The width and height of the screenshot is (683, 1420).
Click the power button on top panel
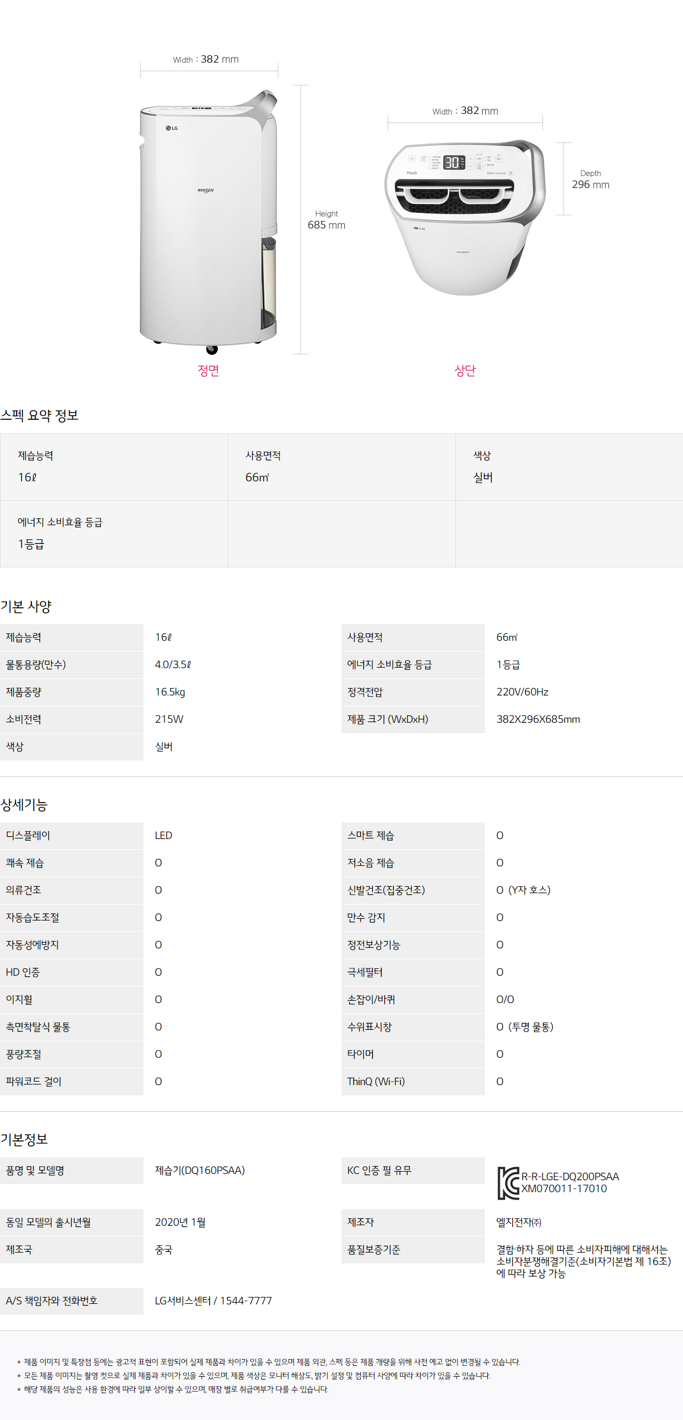point(412,159)
